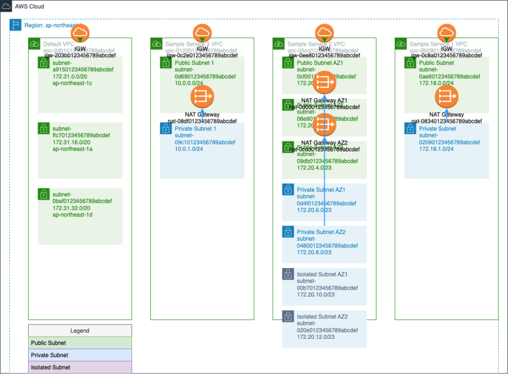Click the "172.31.16.0/20" CIDR text

(x=71, y=142)
